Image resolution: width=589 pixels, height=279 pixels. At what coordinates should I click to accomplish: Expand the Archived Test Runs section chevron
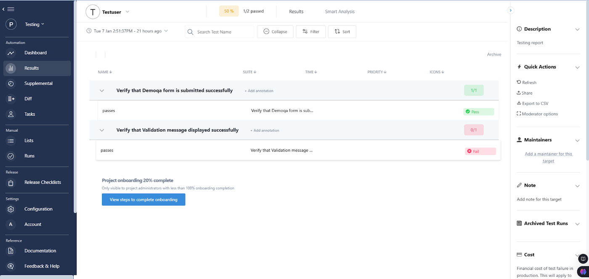pos(577,223)
